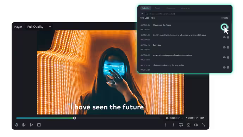Delete the 'we are witnessing' subtitle row
The height and width of the screenshot is (137, 243).
[x=228, y=57]
